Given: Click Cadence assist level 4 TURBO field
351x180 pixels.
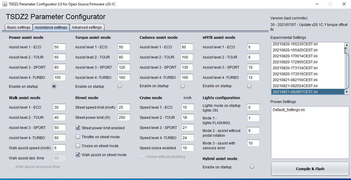Looking at the screenshot, I should click(187, 78).
